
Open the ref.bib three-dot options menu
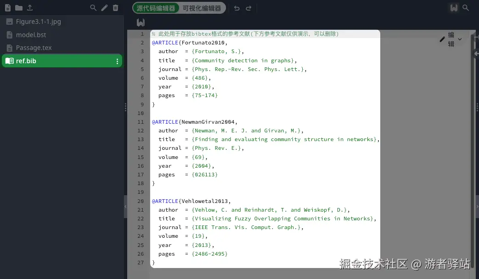117,61
